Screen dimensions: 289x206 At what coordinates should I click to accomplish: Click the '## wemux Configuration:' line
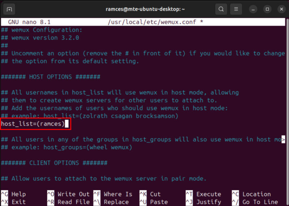[42, 30]
